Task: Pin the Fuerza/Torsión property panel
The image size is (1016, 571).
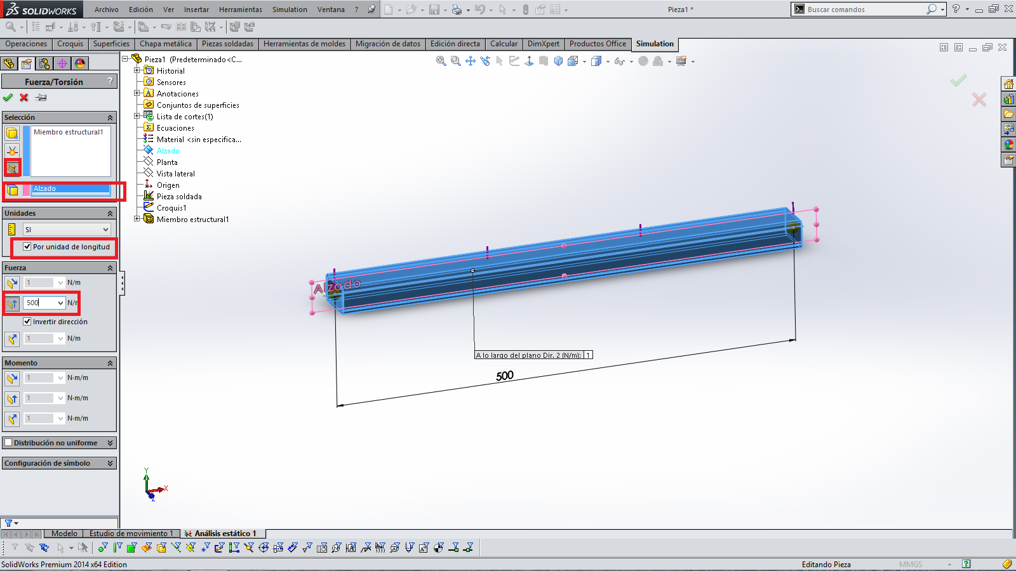Action: click(x=41, y=98)
